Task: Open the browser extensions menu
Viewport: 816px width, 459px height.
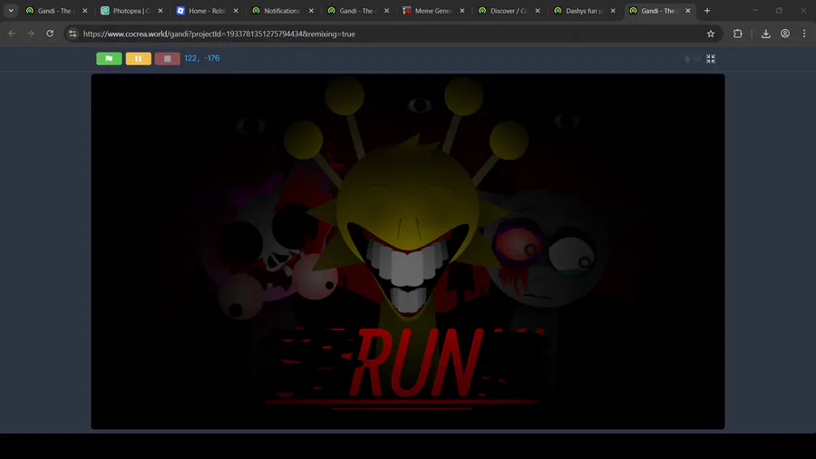Action: 737,34
